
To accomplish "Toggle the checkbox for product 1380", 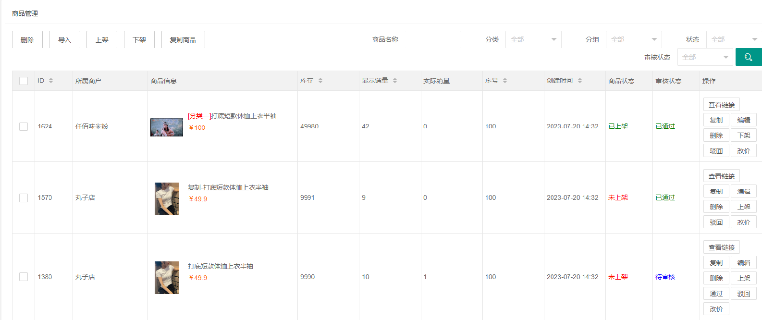I will 24,277.
